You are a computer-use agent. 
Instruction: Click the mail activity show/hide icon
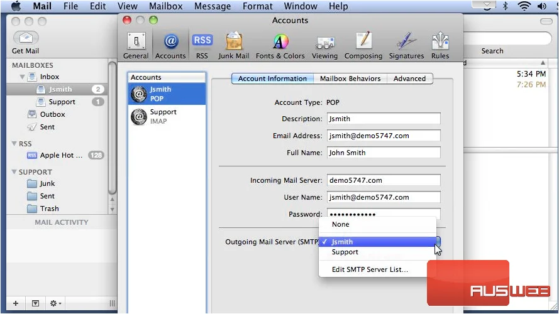35,303
